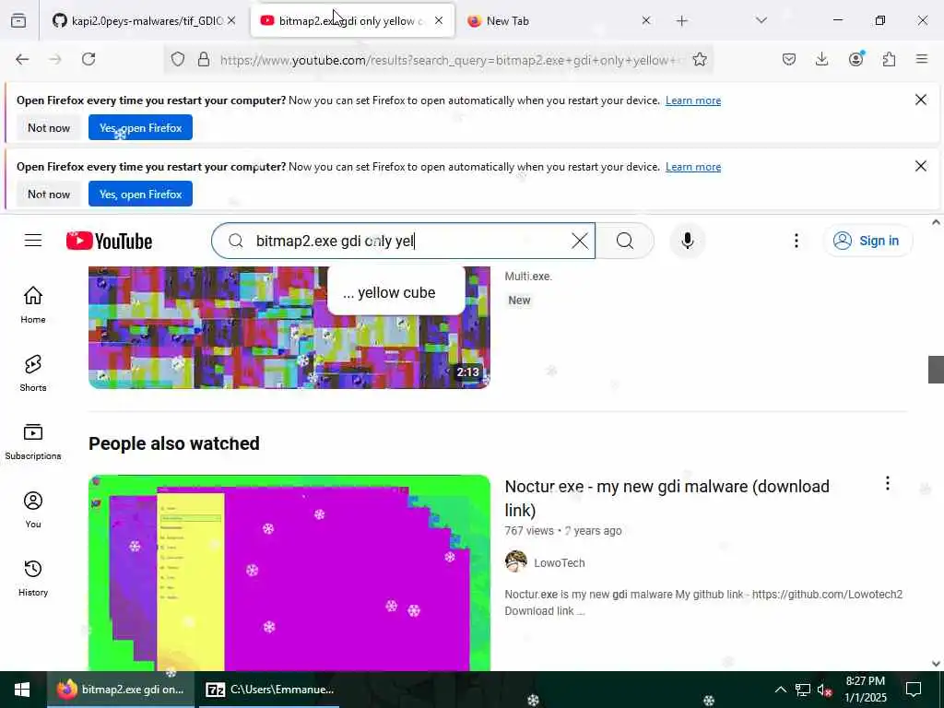Click Learn more in second notification bar
The height and width of the screenshot is (708, 944).
pyautogui.click(x=693, y=167)
